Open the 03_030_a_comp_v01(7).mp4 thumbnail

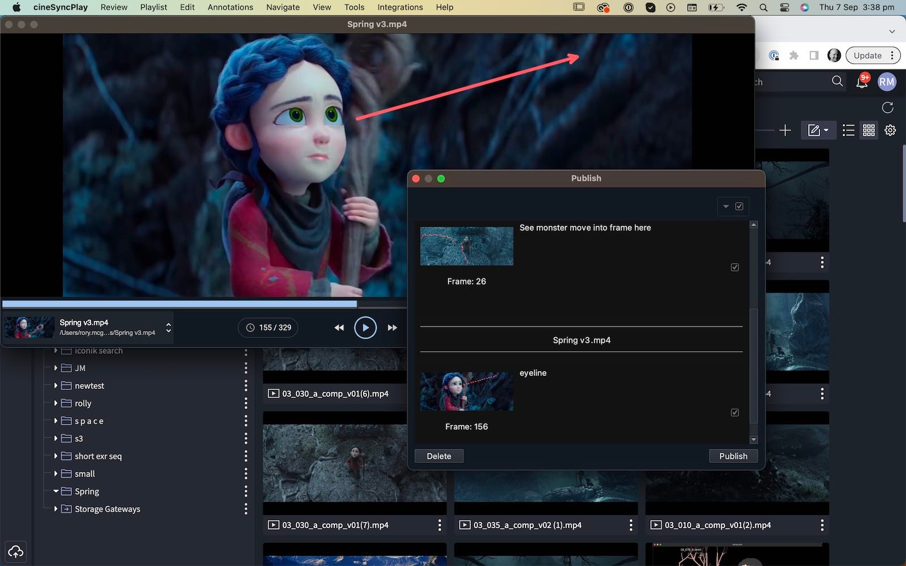pyautogui.click(x=354, y=463)
